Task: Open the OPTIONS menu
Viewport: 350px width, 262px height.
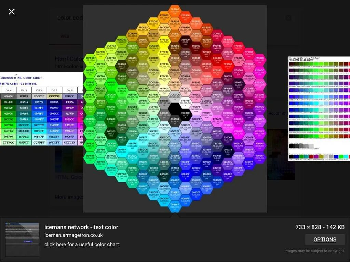Action: click(325, 239)
